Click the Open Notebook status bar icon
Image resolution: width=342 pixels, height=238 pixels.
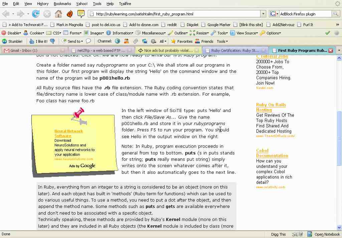click(x=324, y=234)
